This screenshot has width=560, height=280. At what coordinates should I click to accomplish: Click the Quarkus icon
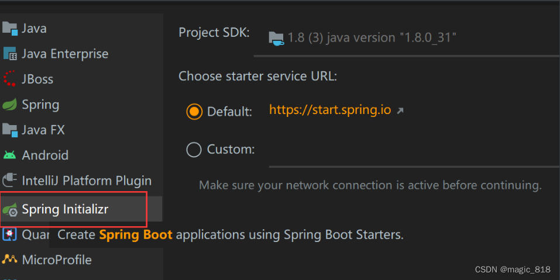[x=9, y=234]
